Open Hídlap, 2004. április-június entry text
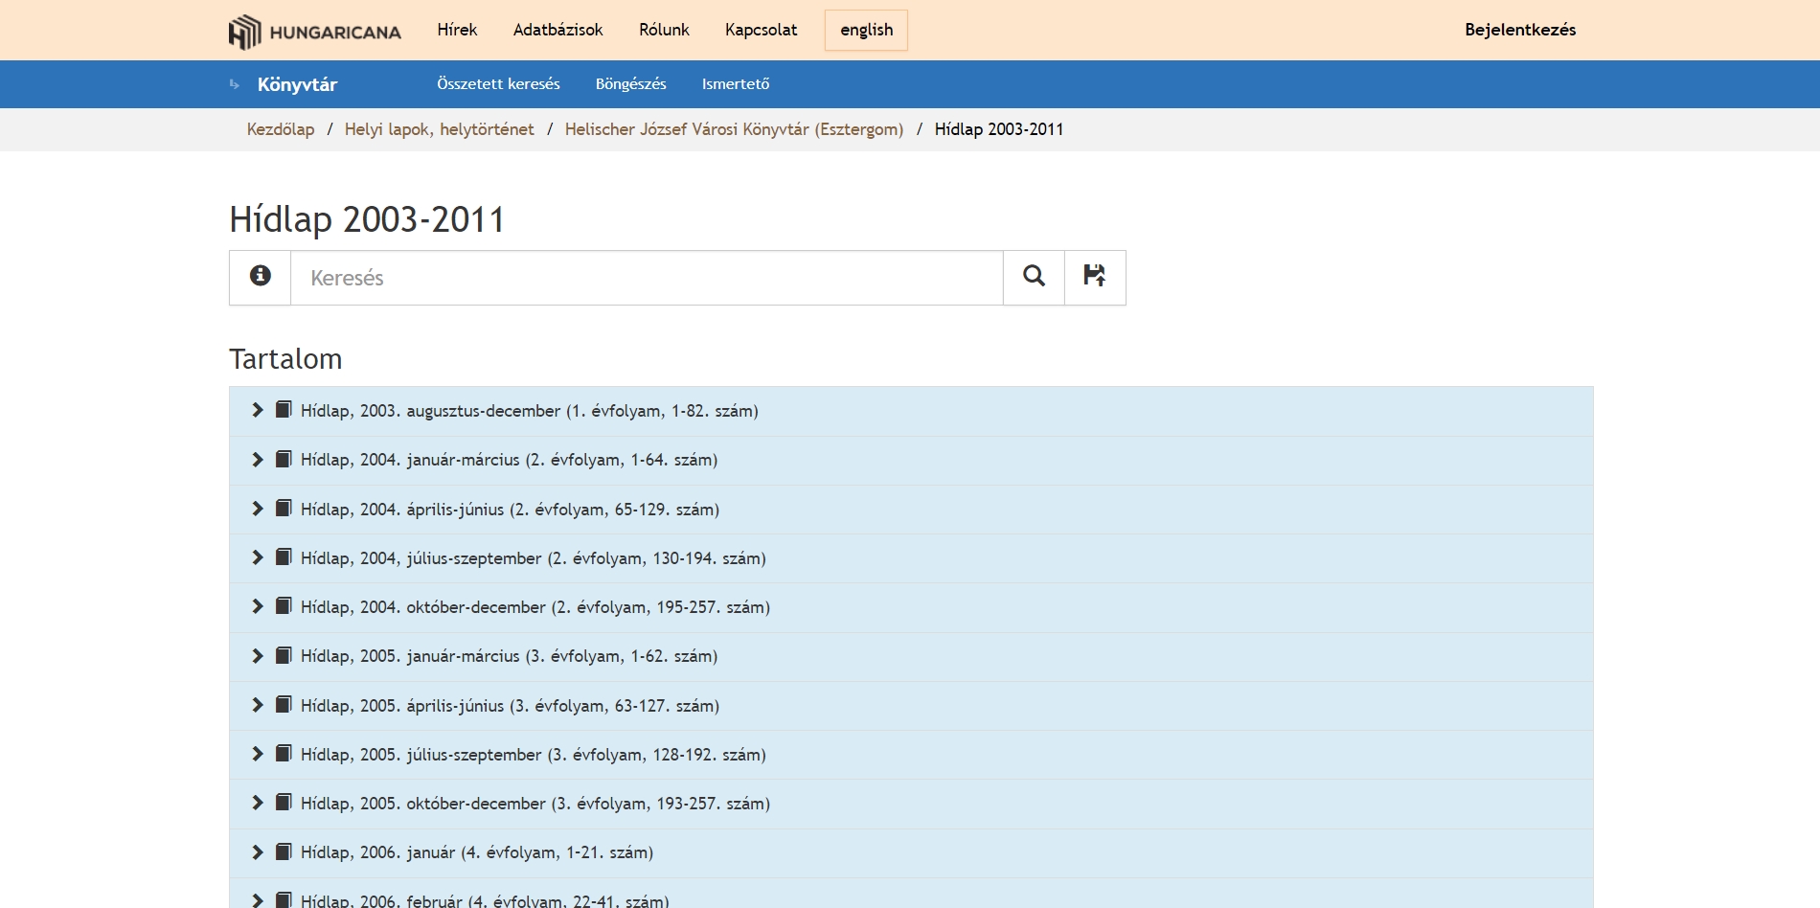Image resolution: width=1820 pixels, height=908 pixels. (510, 510)
